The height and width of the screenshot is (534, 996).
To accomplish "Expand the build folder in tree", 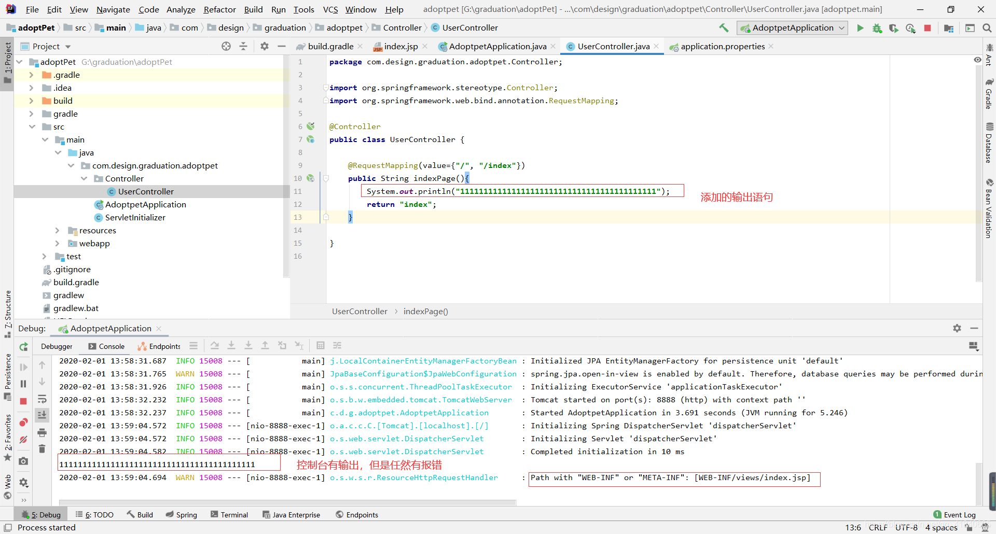I will [x=31, y=101].
